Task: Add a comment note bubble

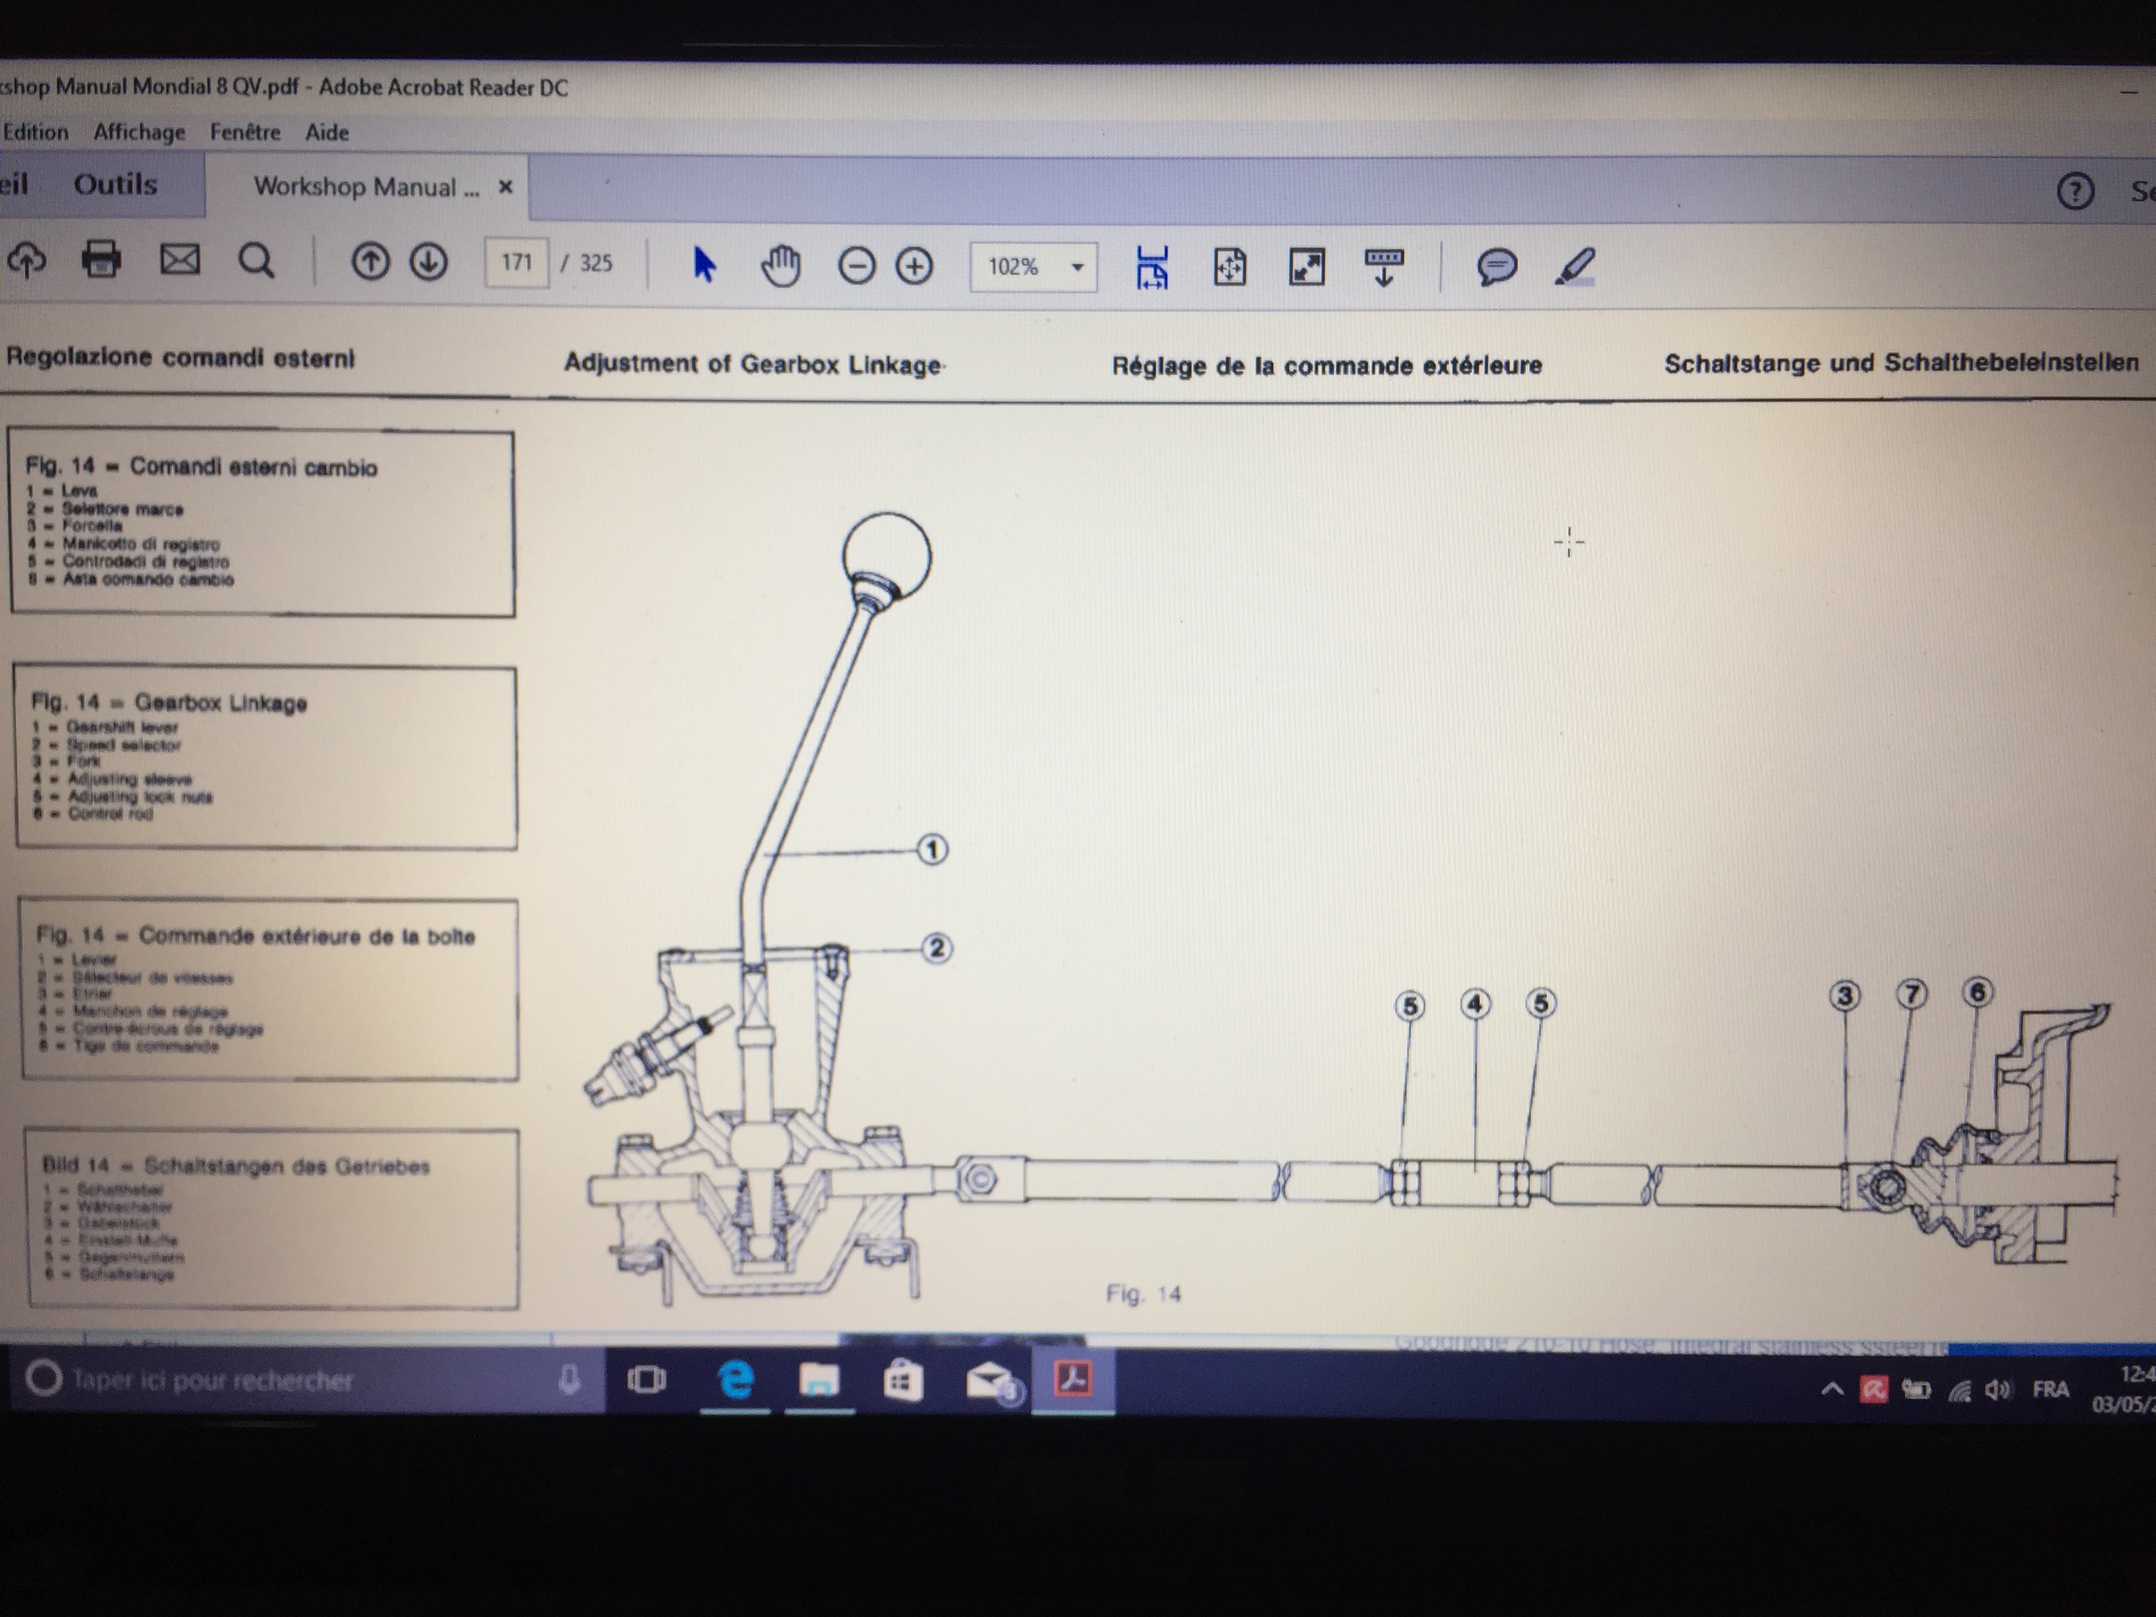Action: click(x=1497, y=267)
